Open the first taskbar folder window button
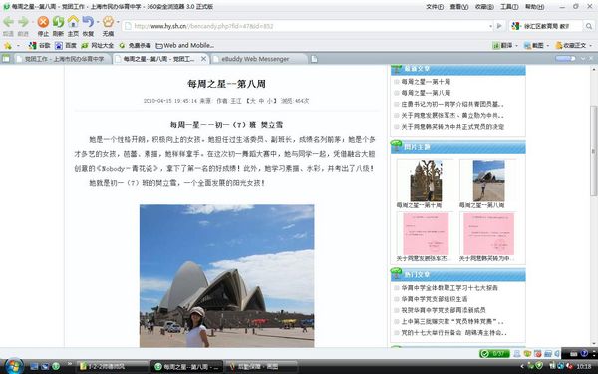 pyautogui.click(x=112, y=367)
